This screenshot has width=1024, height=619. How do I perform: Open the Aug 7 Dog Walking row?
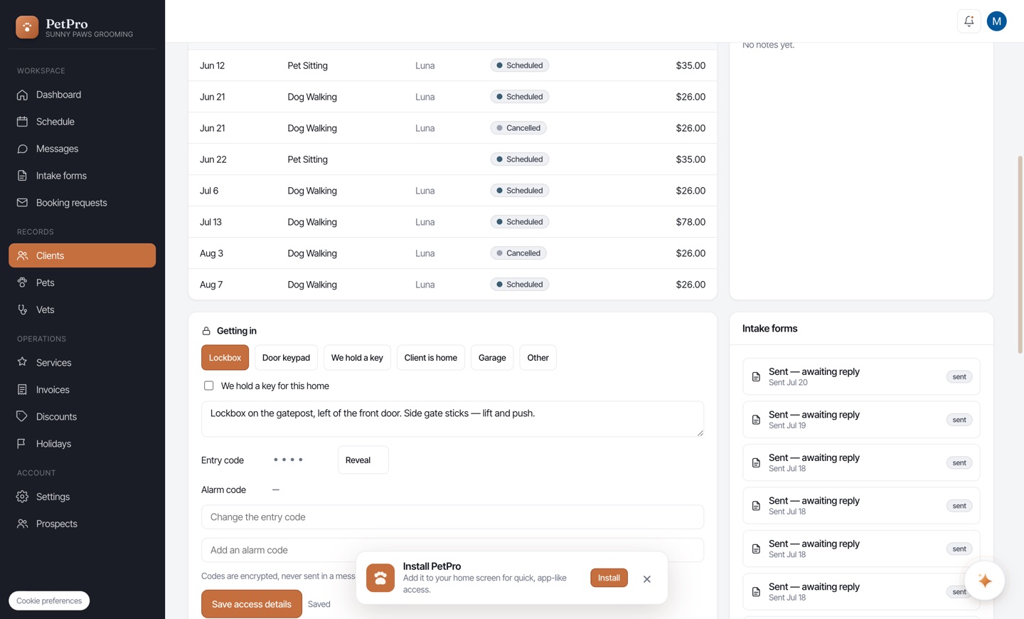coord(452,285)
